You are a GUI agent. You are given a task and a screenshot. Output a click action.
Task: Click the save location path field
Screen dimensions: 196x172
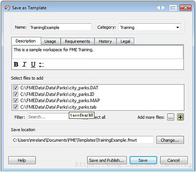coord(82,140)
